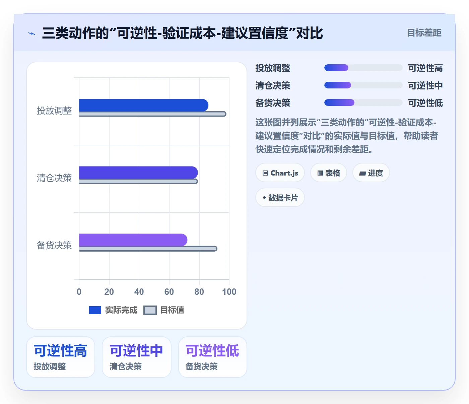Click the x-axis tick label 60
This screenshot has width=469, height=404.
169,292
